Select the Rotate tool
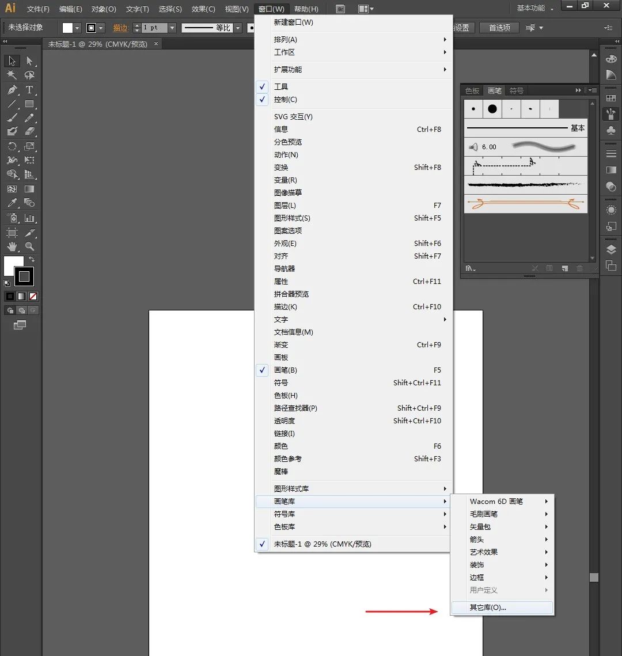 12,146
